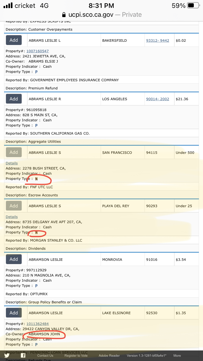Select Reported By OPTUMRX text
The image size is (203, 361).
(27, 294)
